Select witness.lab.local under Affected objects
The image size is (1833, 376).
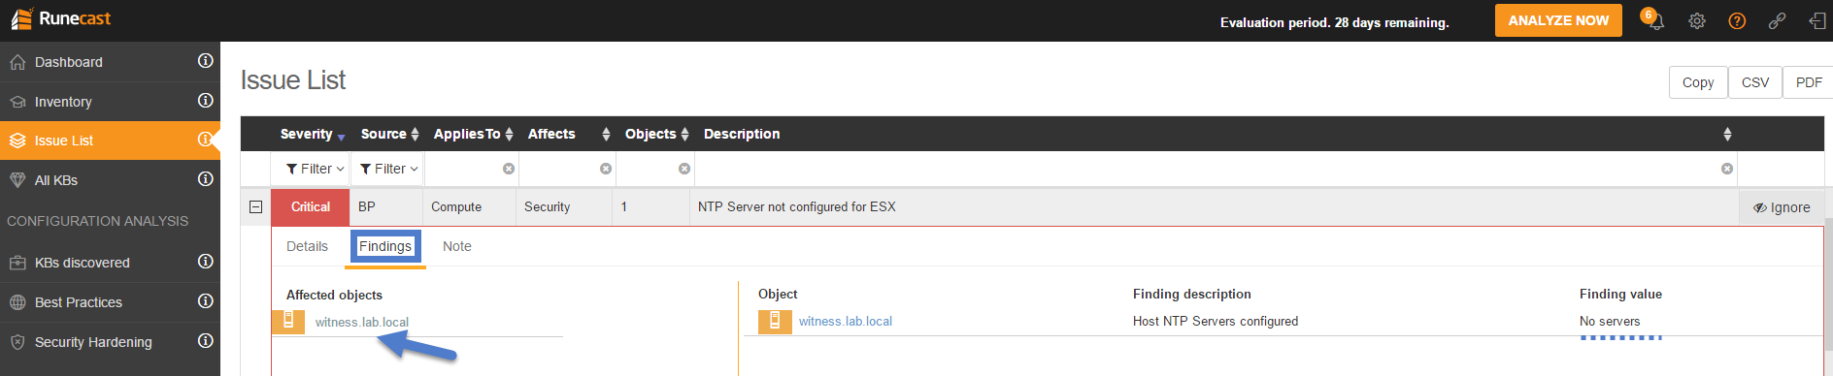(x=361, y=322)
